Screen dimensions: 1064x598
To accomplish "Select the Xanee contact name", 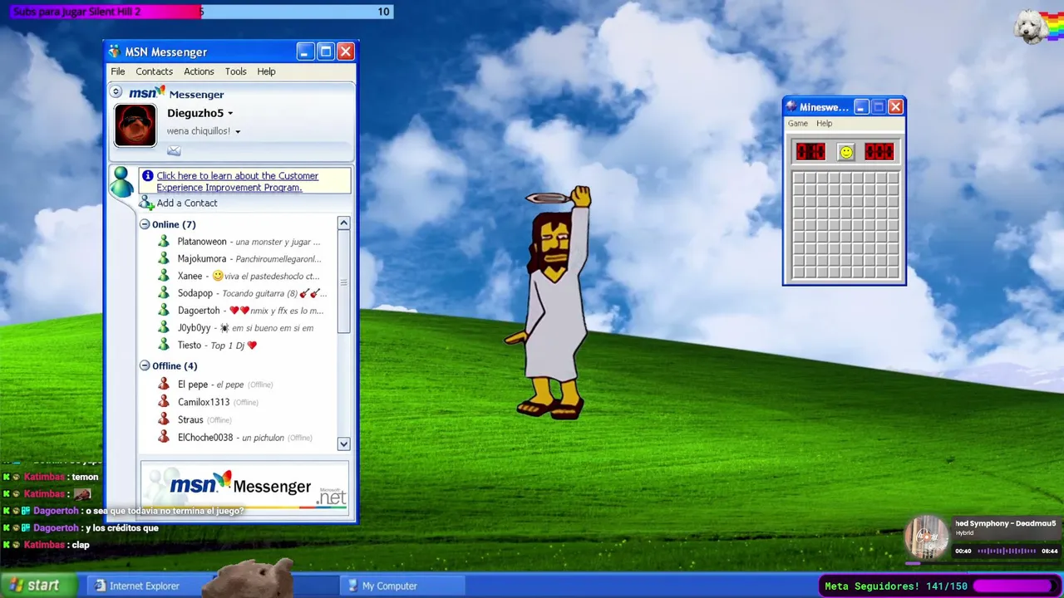I will point(190,276).
